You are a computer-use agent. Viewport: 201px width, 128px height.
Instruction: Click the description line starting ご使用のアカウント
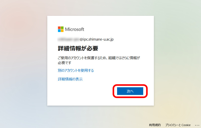[x=99, y=58]
